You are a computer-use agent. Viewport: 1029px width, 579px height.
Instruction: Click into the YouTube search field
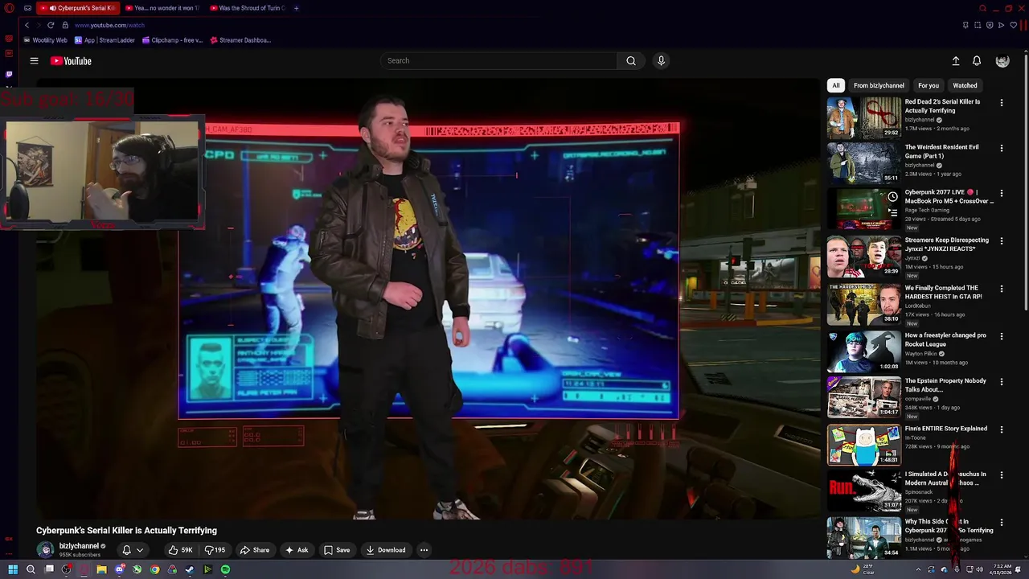click(x=498, y=60)
